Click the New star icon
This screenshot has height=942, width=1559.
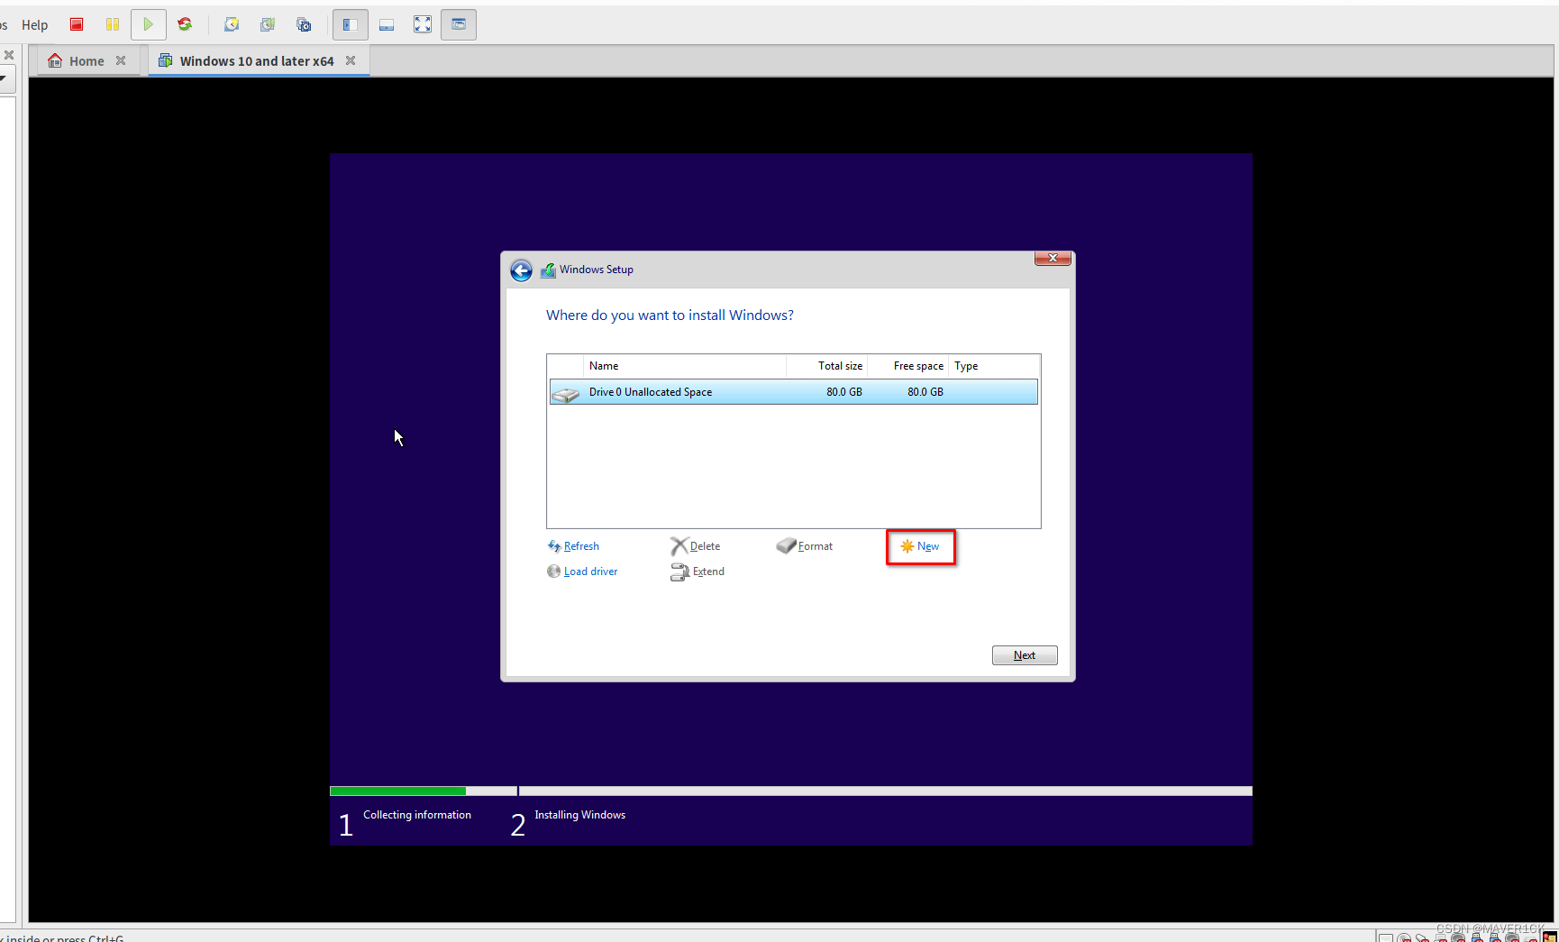907,546
